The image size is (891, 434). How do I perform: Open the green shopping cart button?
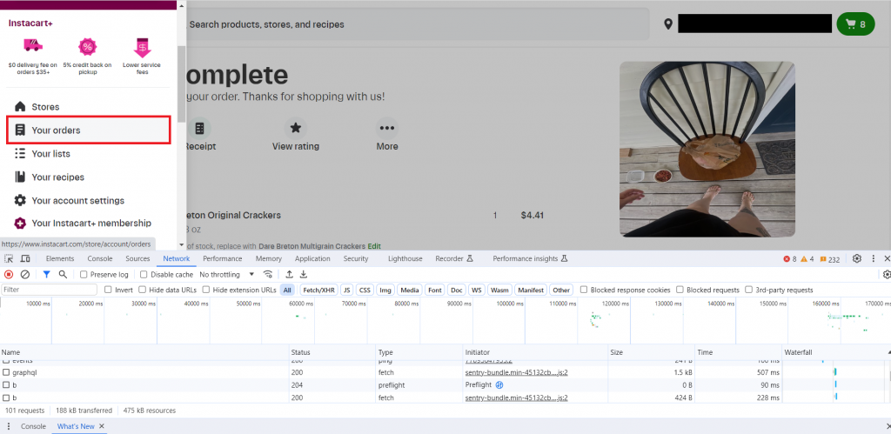[855, 23]
